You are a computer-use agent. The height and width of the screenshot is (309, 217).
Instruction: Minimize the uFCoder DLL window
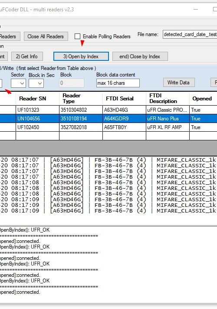pos(196,10)
